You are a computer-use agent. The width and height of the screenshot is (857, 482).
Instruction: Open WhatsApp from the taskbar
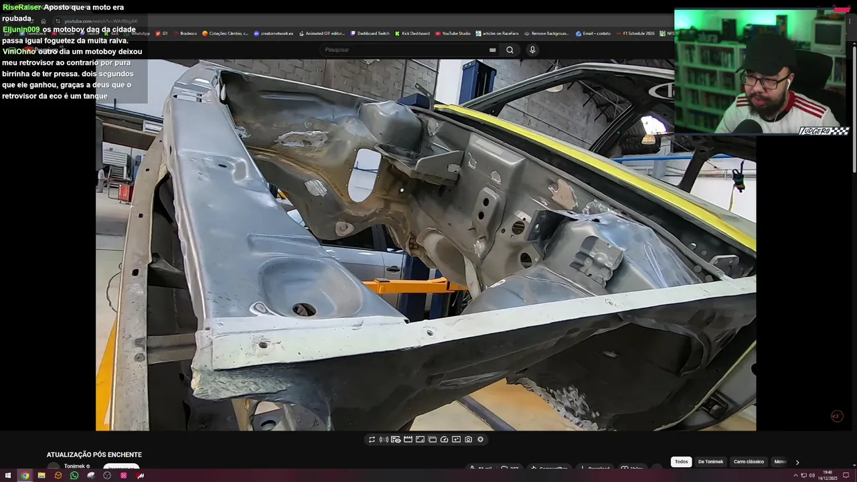pyautogui.click(x=74, y=475)
